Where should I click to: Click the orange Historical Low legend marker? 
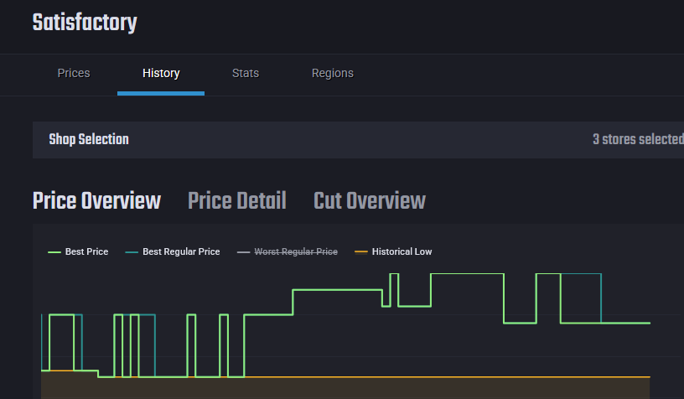pos(361,252)
